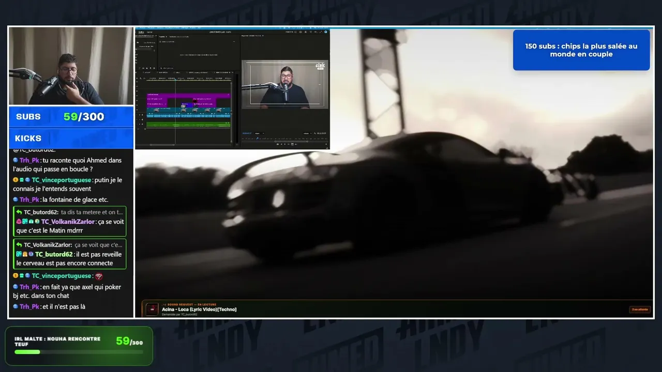The width and height of the screenshot is (662, 372).
Task: Click the blue timecode in the Program monitor
Action: coord(247,133)
